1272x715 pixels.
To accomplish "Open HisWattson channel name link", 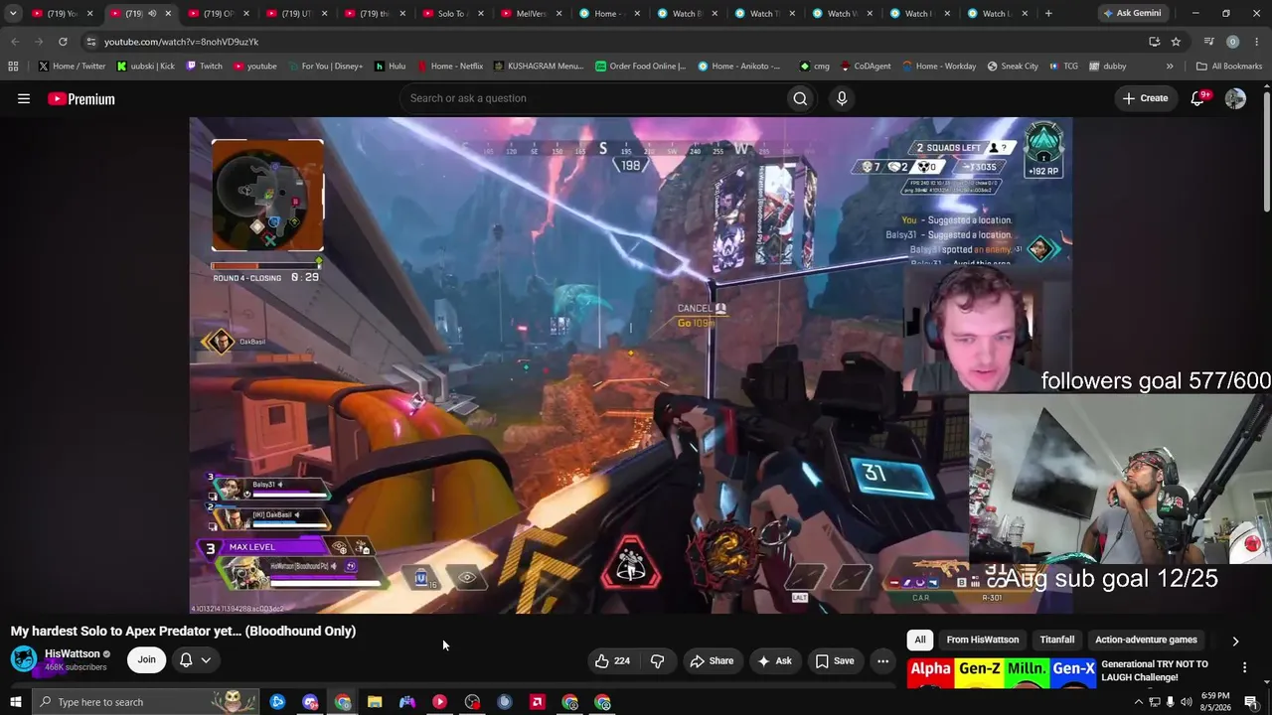I will tap(73, 654).
